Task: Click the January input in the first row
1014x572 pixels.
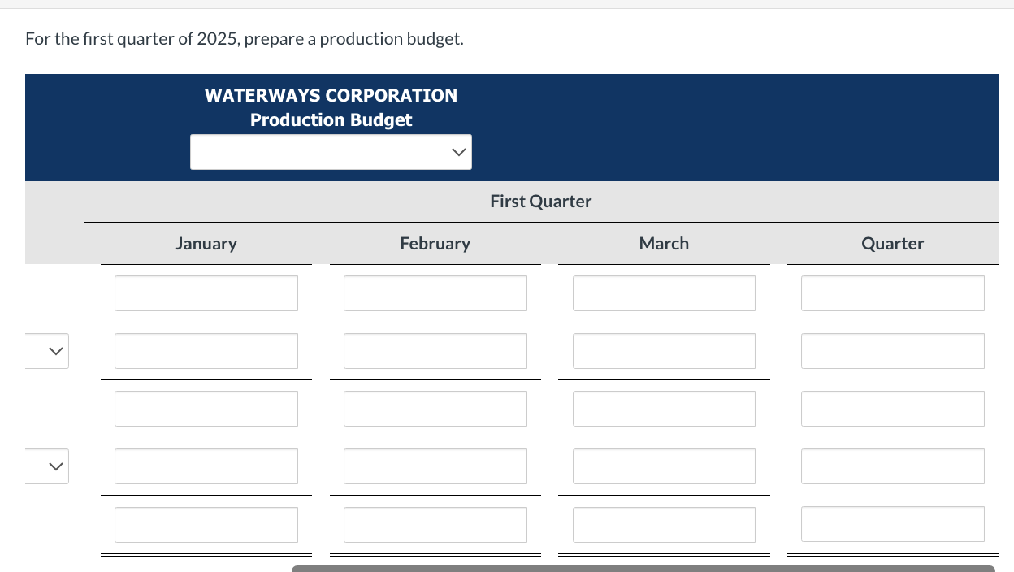Action: click(206, 293)
